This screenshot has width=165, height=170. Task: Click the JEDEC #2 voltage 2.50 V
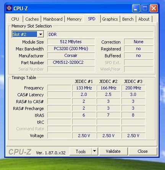click(108, 136)
